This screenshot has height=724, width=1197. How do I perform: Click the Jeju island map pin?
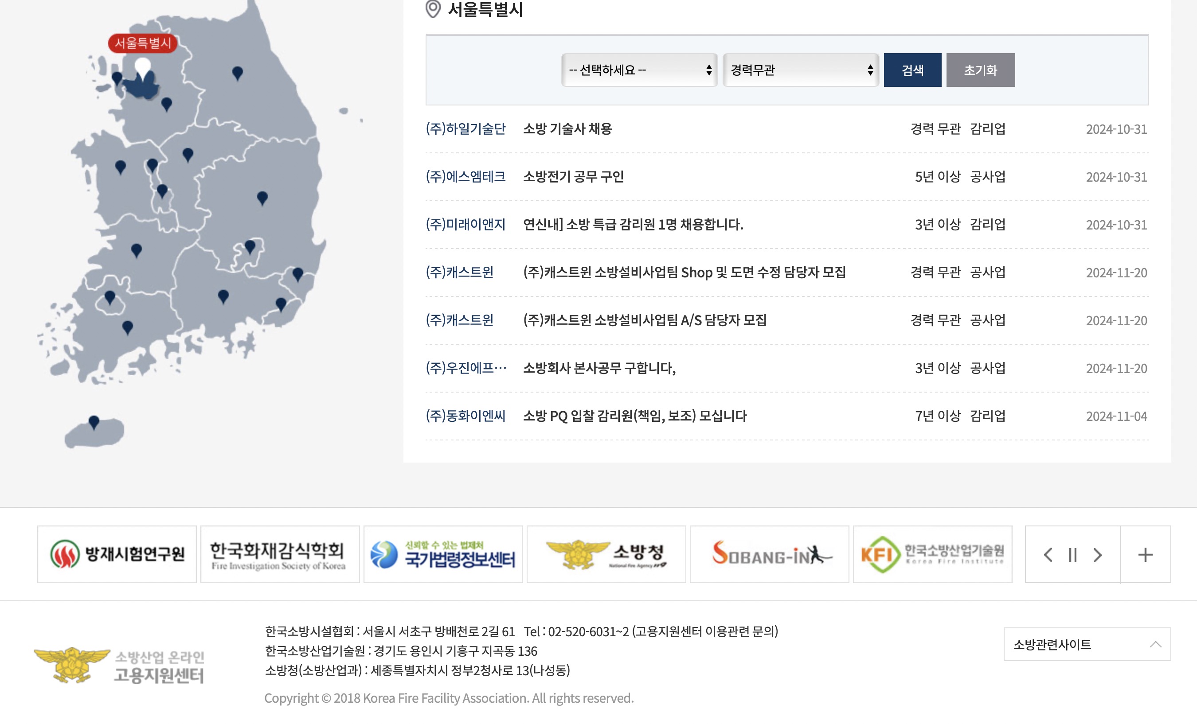94,421
